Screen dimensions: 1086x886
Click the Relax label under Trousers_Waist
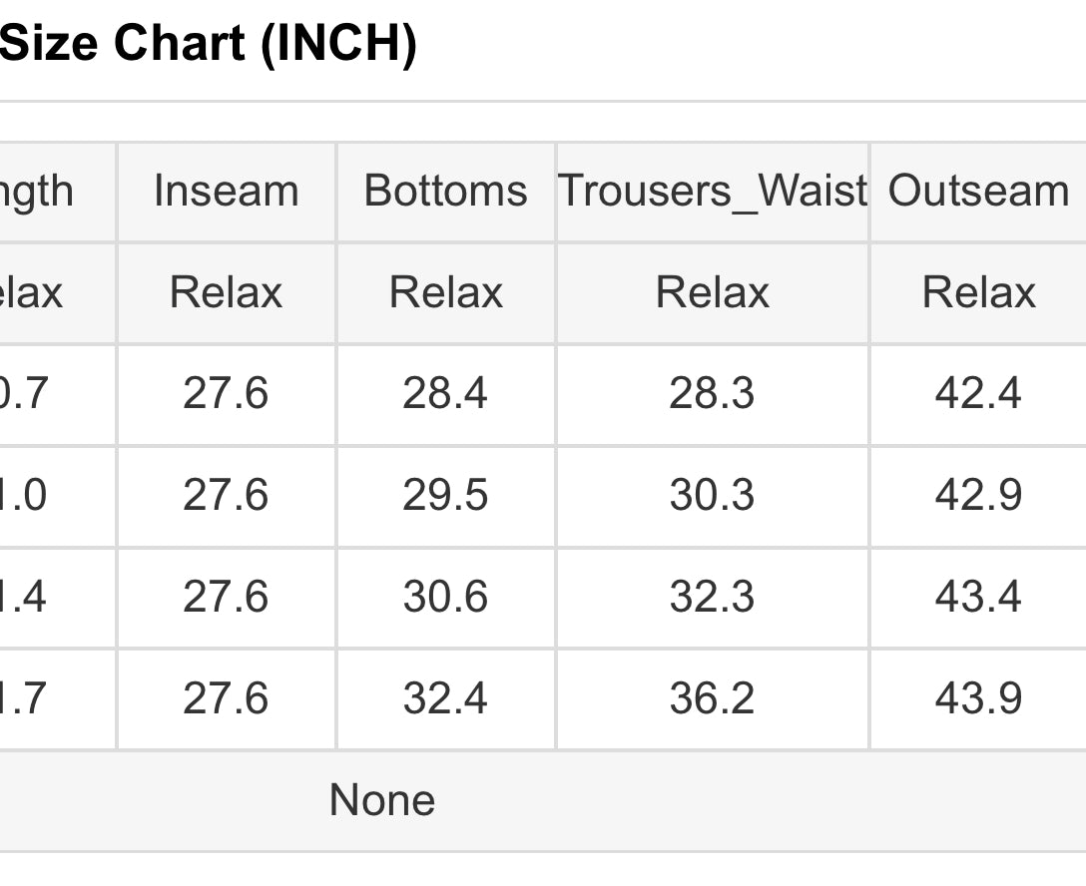pos(712,292)
